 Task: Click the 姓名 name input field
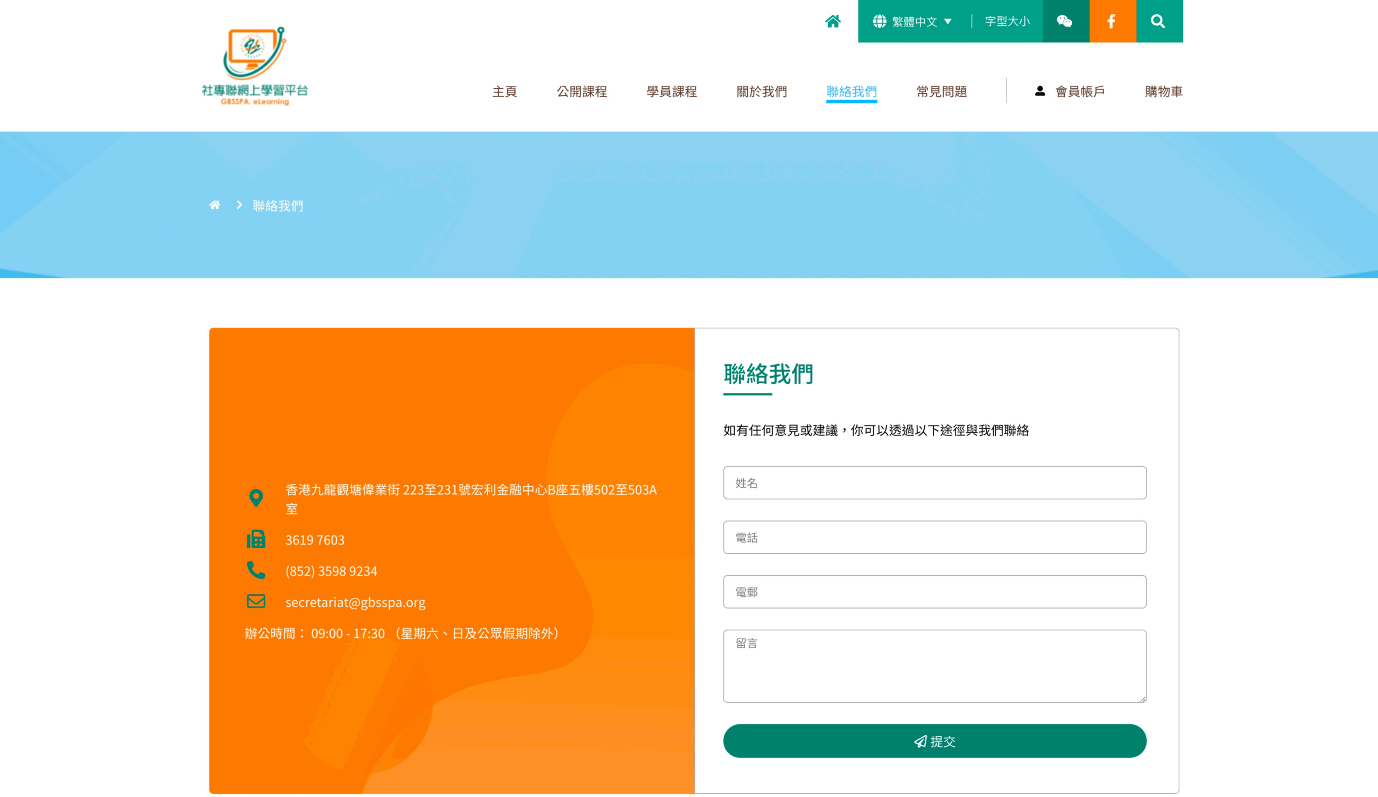(x=934, y=483)
